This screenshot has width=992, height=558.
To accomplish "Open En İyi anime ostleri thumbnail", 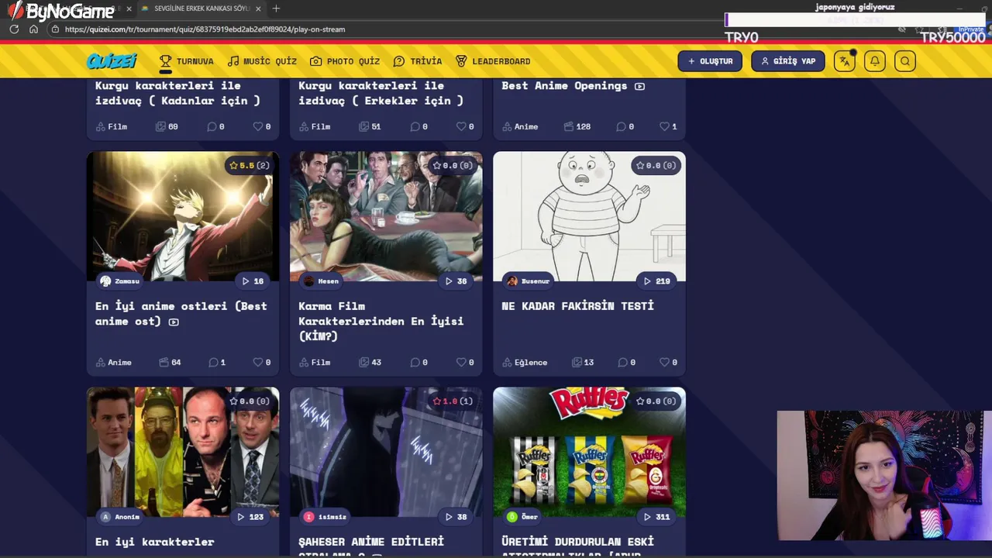I will click(x=183, y=216).
